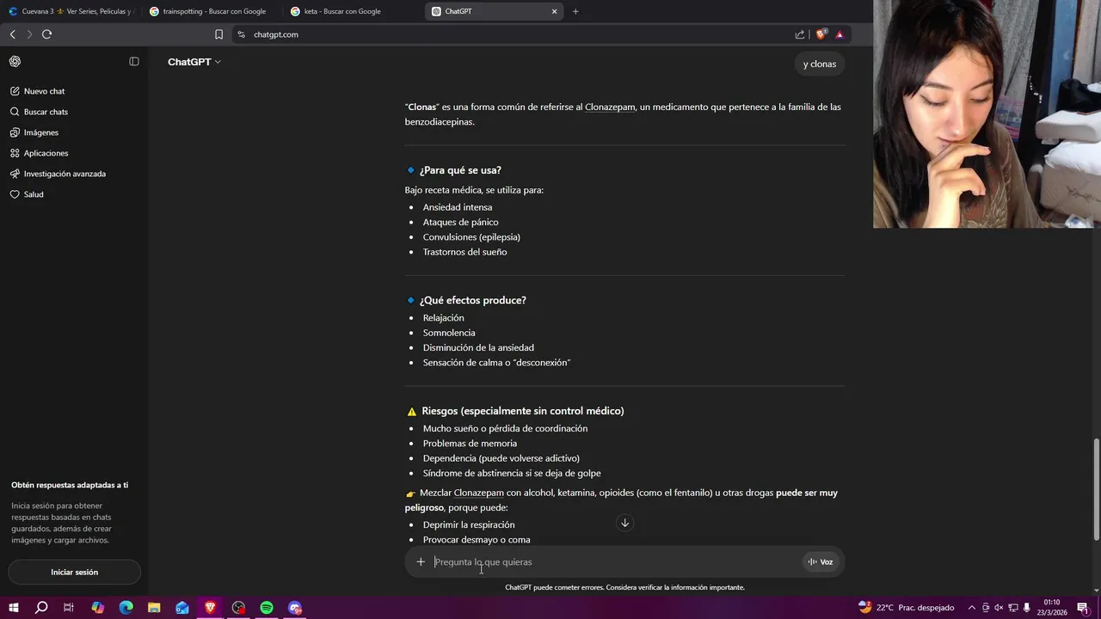The image size is (1101, 619).
Task: Click the ChatGPT logo in the sidebar
Action: pos(15,61)
